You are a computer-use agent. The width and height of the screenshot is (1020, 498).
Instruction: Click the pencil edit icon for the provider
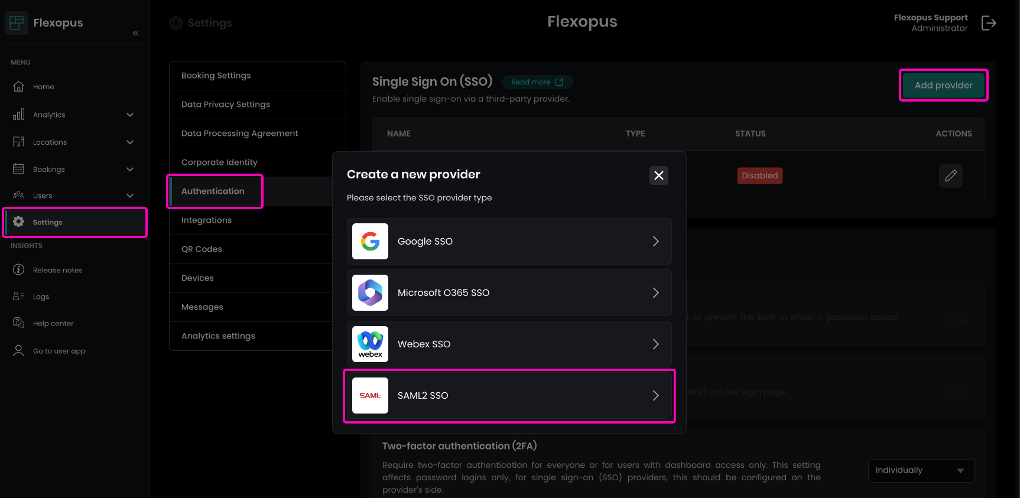[x=951, y=175]
